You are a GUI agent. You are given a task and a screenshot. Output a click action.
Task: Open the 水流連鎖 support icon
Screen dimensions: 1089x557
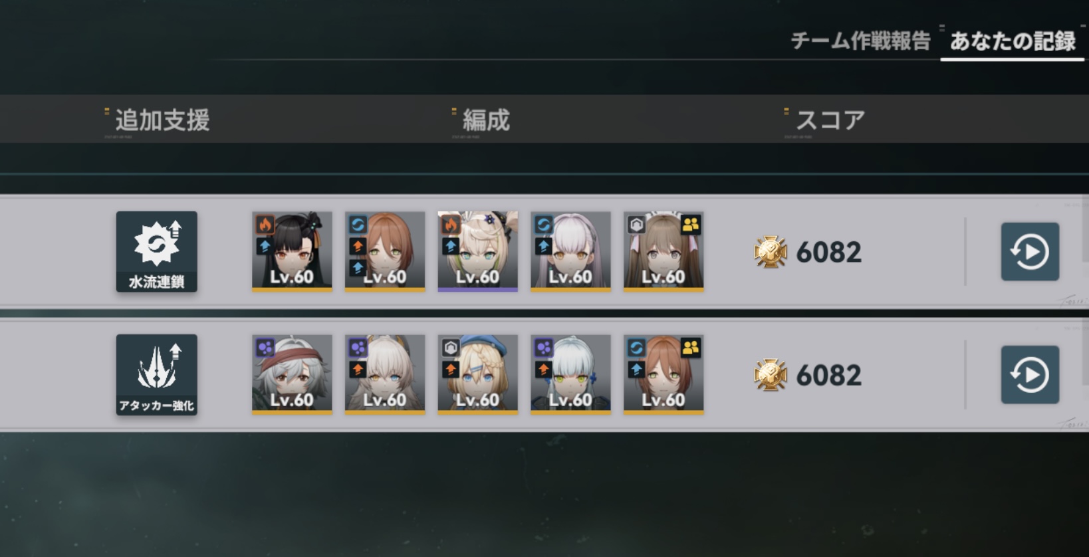[x=156, y=252]
